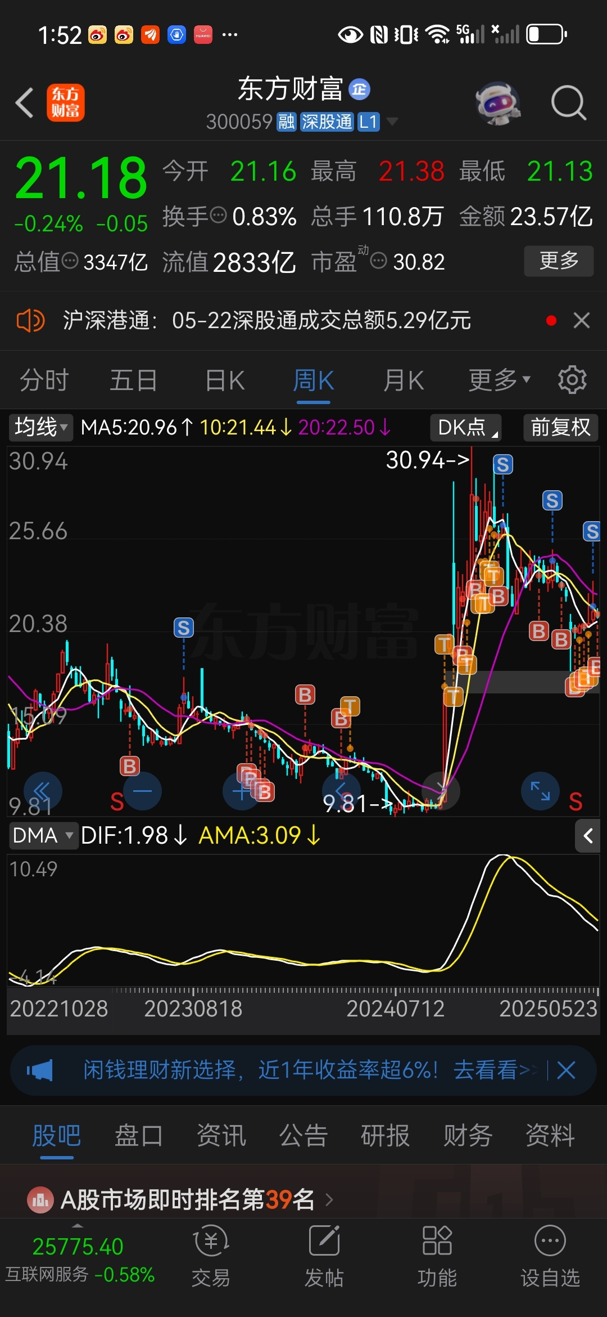Screen dimensions: 607x1317
Task: Open the robot assistant avatar
Action: point(497,103)
